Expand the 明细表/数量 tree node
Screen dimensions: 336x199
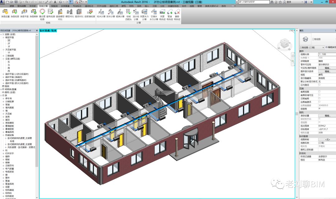pos(1,89)
